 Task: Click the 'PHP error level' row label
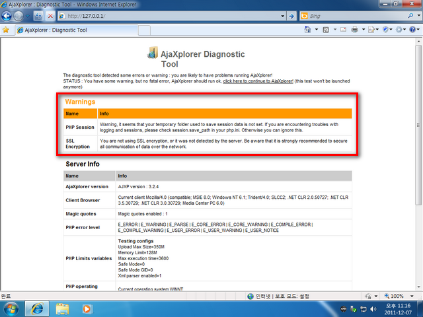point(83,227)
